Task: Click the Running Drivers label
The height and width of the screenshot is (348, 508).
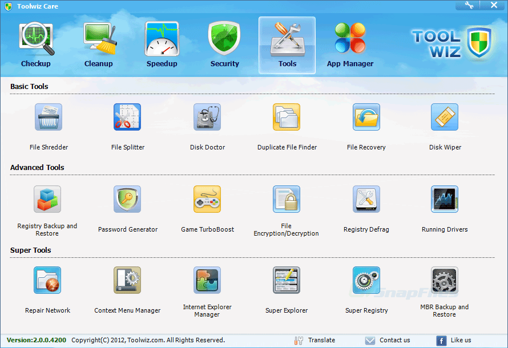Action: pyautogui.click(x=445, y=229)
